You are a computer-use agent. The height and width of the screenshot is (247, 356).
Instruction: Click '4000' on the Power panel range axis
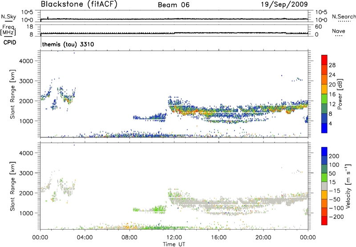click(26, 61)
